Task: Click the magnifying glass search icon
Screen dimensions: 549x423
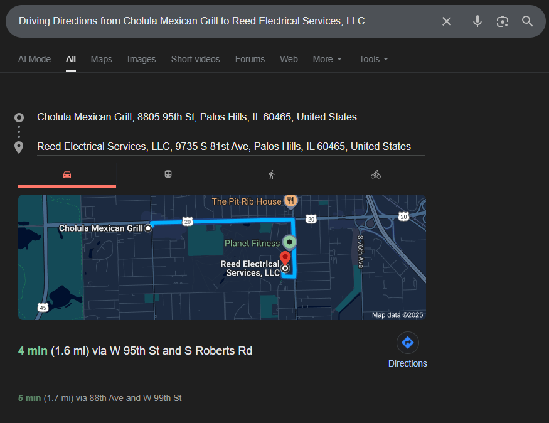Action: [527, 21]
